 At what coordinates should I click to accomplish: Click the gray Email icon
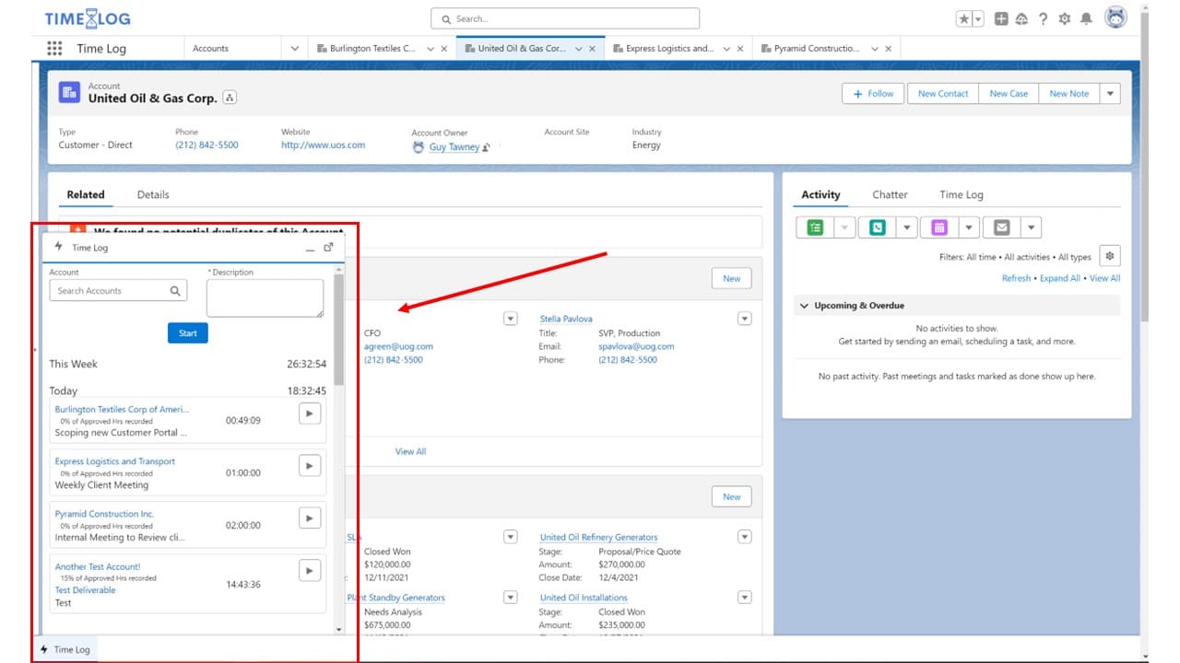tap(1001, 227)
